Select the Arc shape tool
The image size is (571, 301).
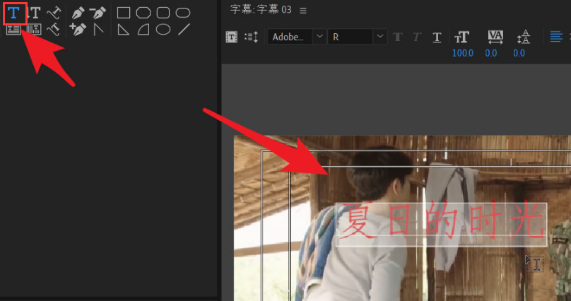(x=143, y=30)
